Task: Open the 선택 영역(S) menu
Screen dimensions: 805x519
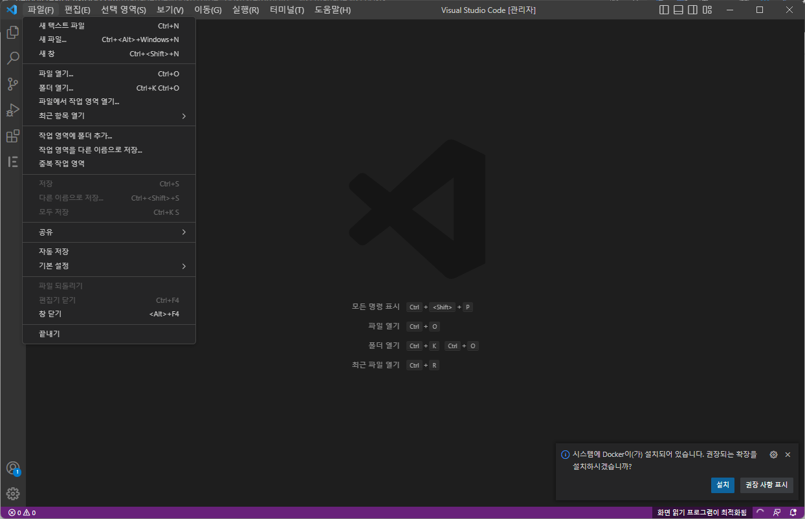Action: (x=124, y=10)
